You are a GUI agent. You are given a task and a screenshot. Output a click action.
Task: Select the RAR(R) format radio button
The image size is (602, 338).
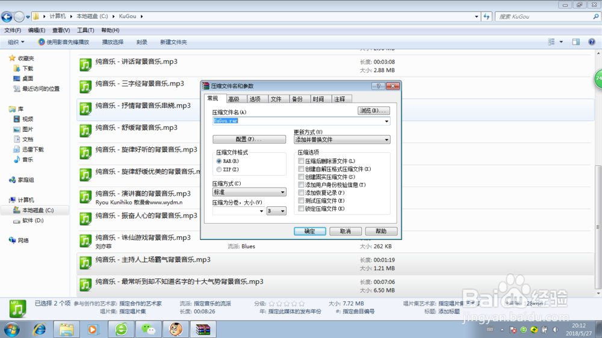[219, 161]
